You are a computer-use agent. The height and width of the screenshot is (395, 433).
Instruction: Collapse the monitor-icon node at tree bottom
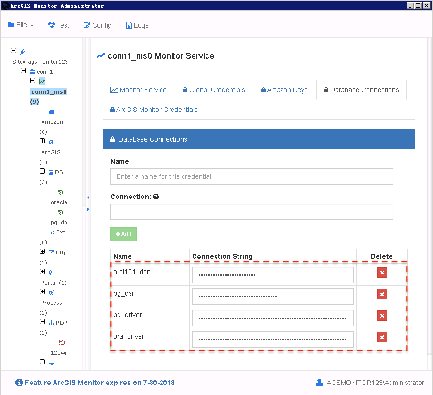tap(42, 362)
